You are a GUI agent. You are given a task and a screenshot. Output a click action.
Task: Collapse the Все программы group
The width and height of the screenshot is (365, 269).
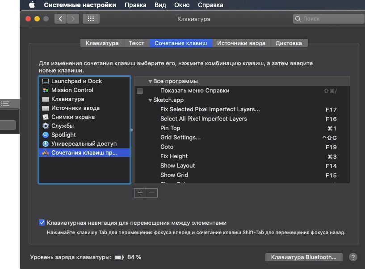pos(151,81)
